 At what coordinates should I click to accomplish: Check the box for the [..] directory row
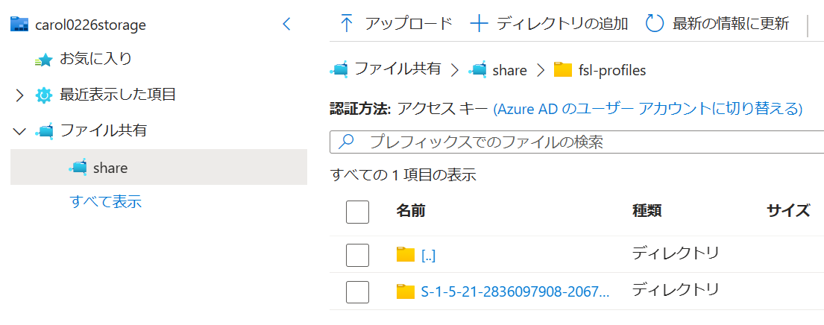click(x=358, y=255)
